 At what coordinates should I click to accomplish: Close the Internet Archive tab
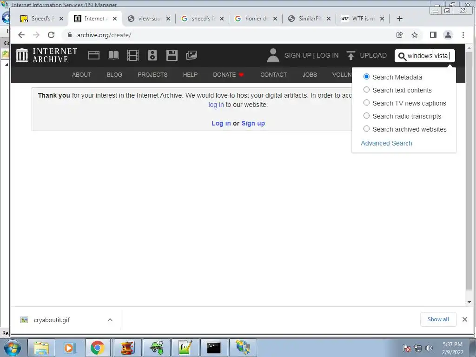point(114,19)
